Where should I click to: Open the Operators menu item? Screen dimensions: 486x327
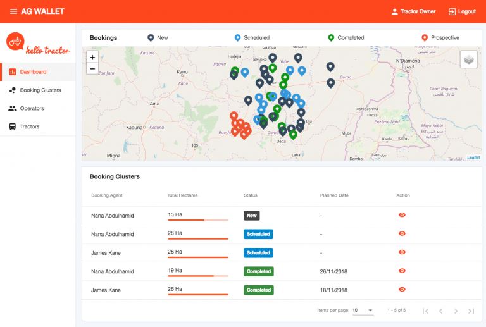click(x=38, y=108)
